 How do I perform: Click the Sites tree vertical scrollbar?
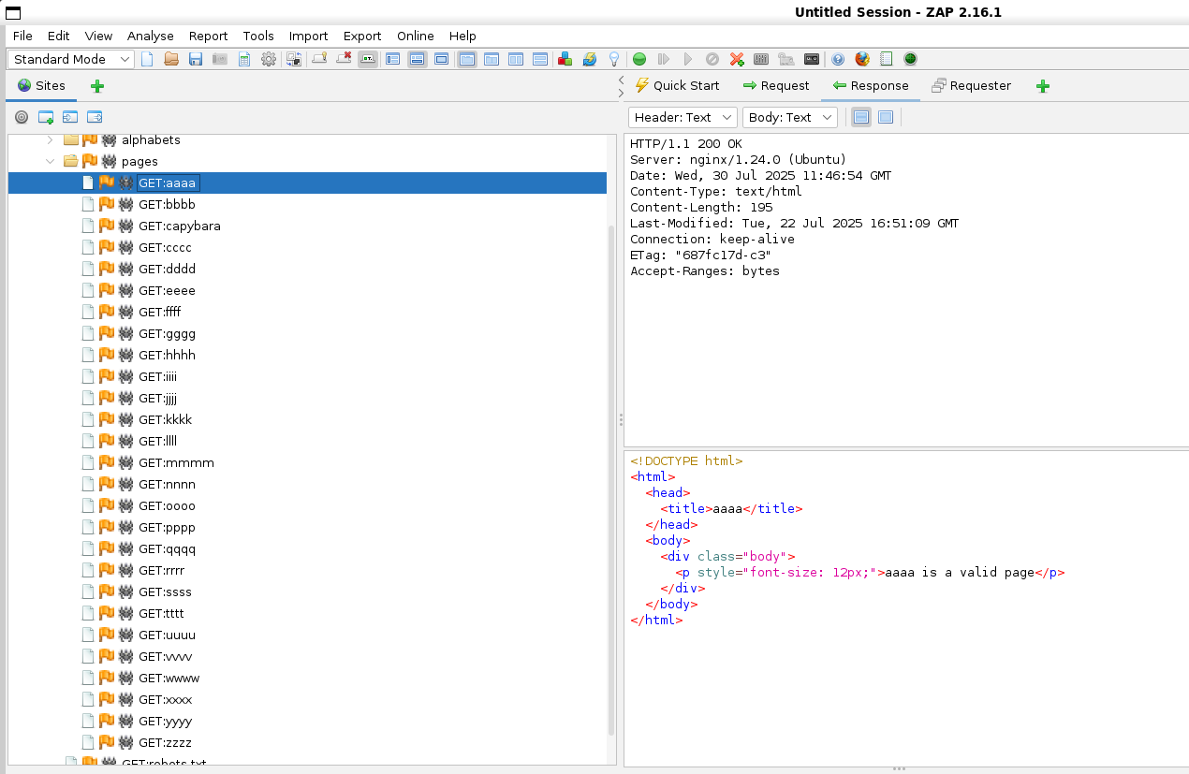(612, 468)
